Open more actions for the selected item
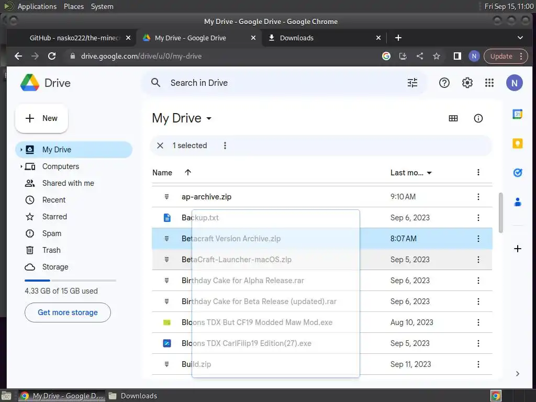This screenshot has height=402, width=536. tap(225, 146)
